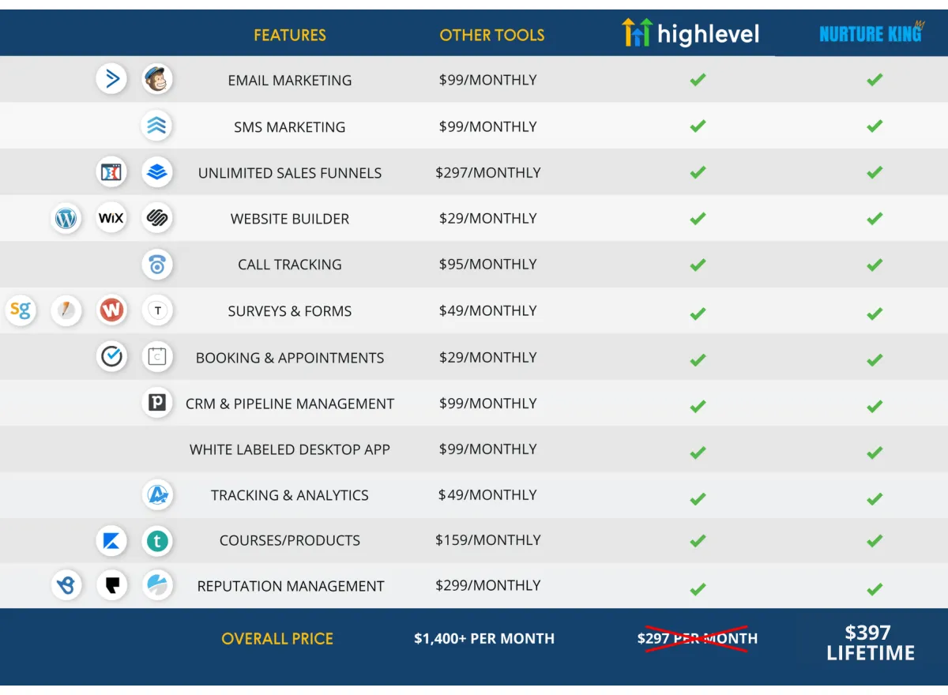Select the $49/MONTHLY price for Surveys & Forms
This screenshot has height=695, width=948.
[488, 310]
